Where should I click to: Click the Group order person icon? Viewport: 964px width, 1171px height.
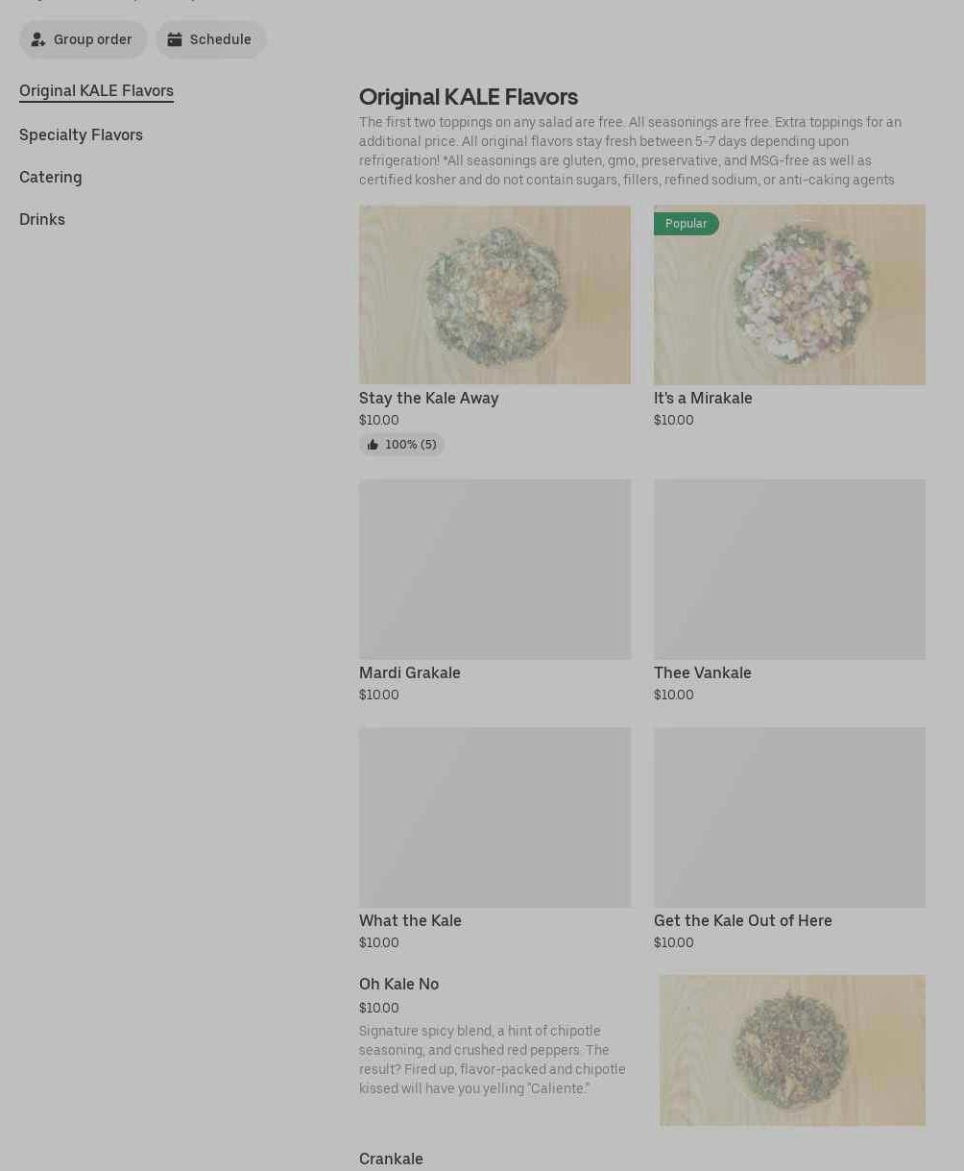38,39
